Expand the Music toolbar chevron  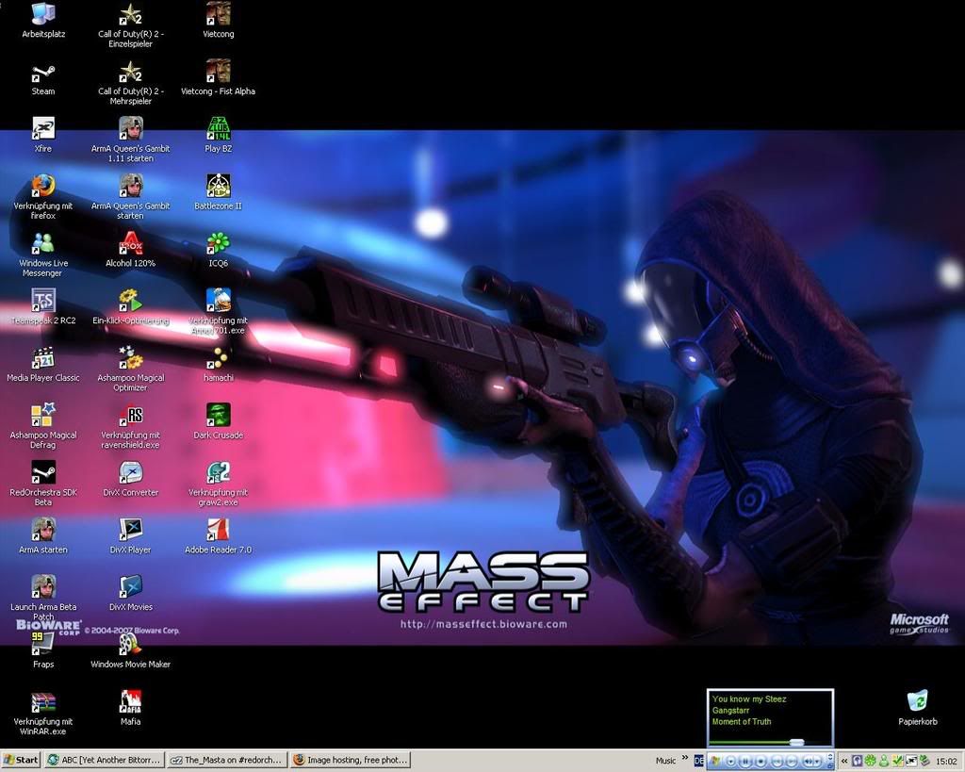tap(683, 758)
